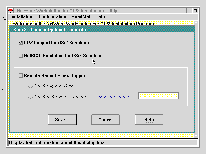
Task: Click the Step 3 dialog title bar
Action: click(x=102, y=30)
